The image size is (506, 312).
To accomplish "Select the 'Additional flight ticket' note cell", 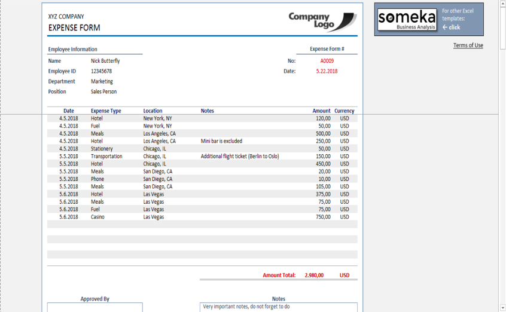I will coord(239,157).
